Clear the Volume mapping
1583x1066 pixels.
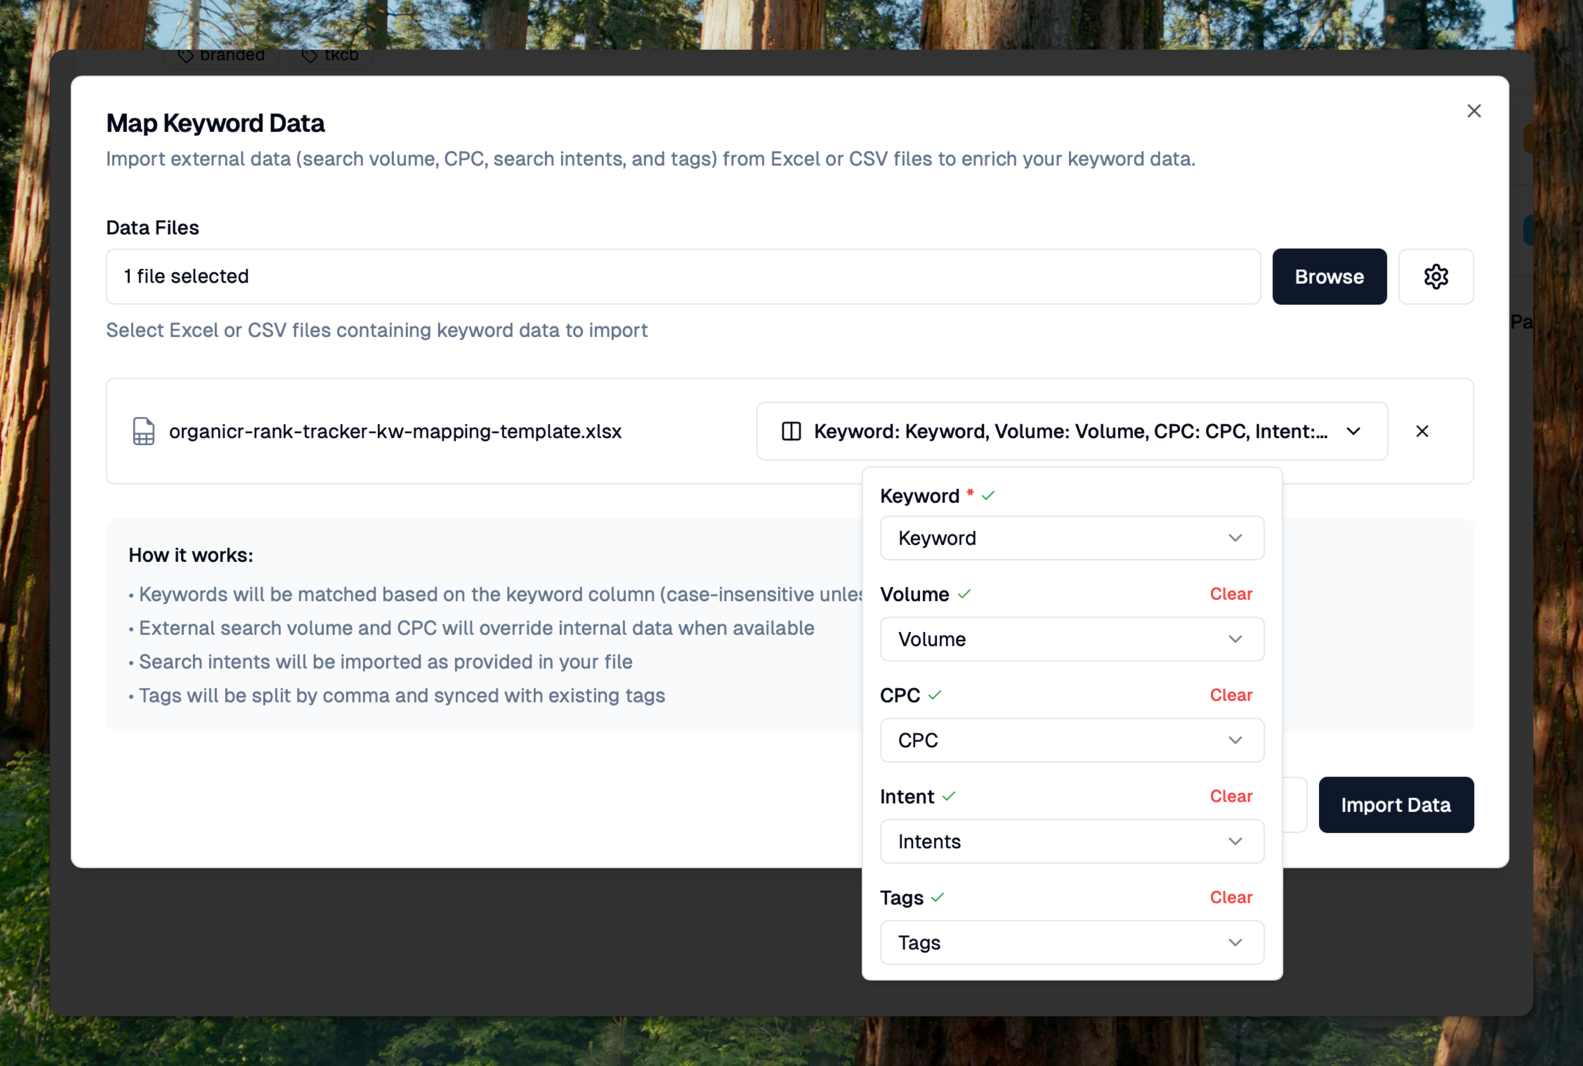[1230, 593]
